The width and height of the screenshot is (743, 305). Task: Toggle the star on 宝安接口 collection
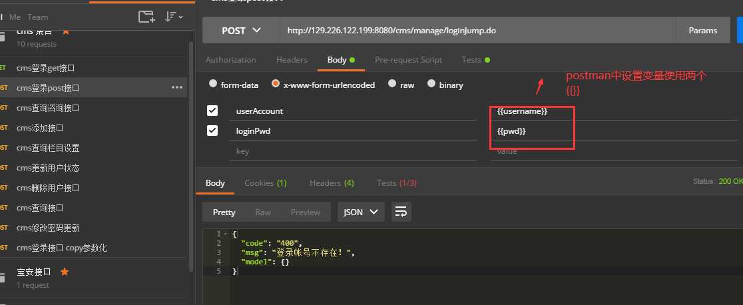click(x=65, y=272)
